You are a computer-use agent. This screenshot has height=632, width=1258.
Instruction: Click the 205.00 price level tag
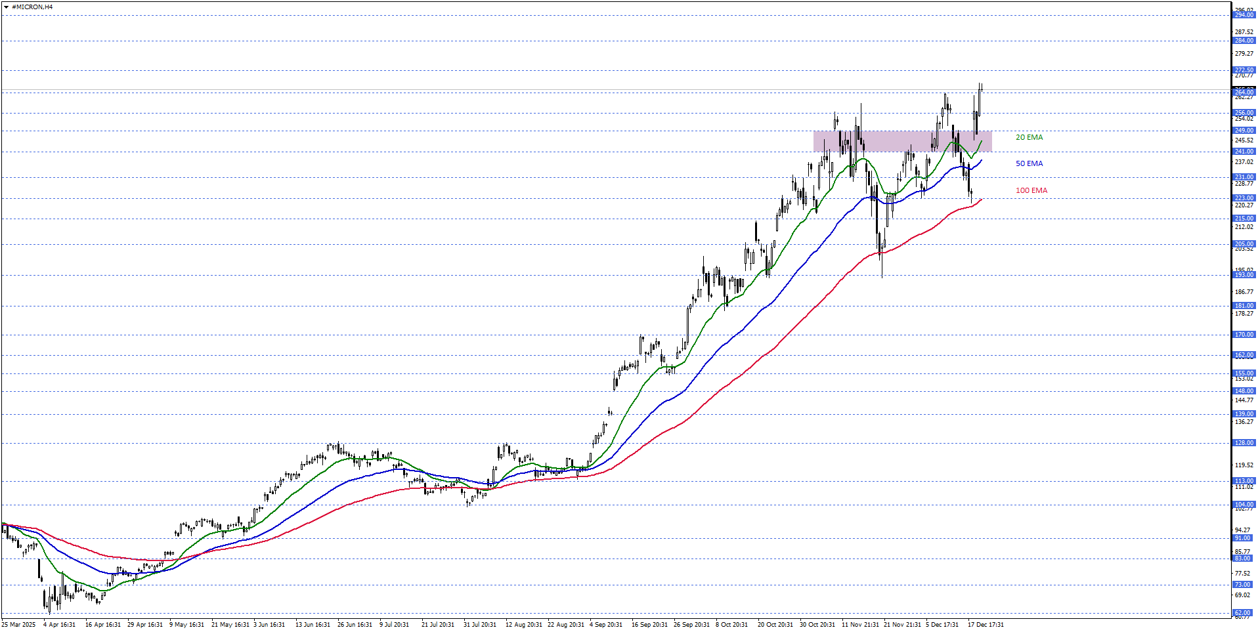point(1243,243)
